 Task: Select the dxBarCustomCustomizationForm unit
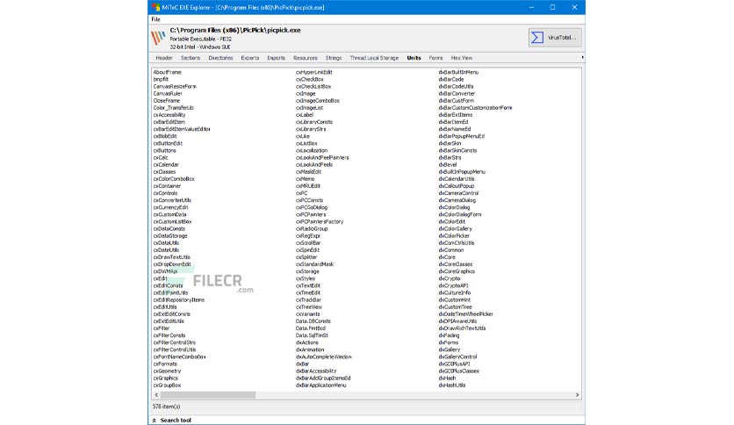475,108
